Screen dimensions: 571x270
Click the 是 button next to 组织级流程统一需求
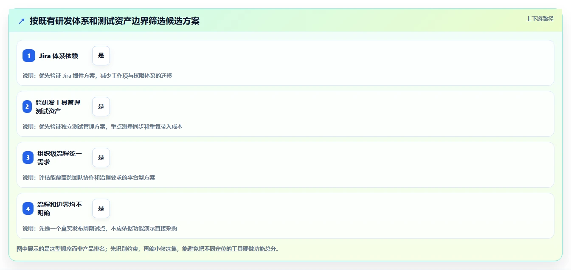pyautogui.click(x=101, y=157)
